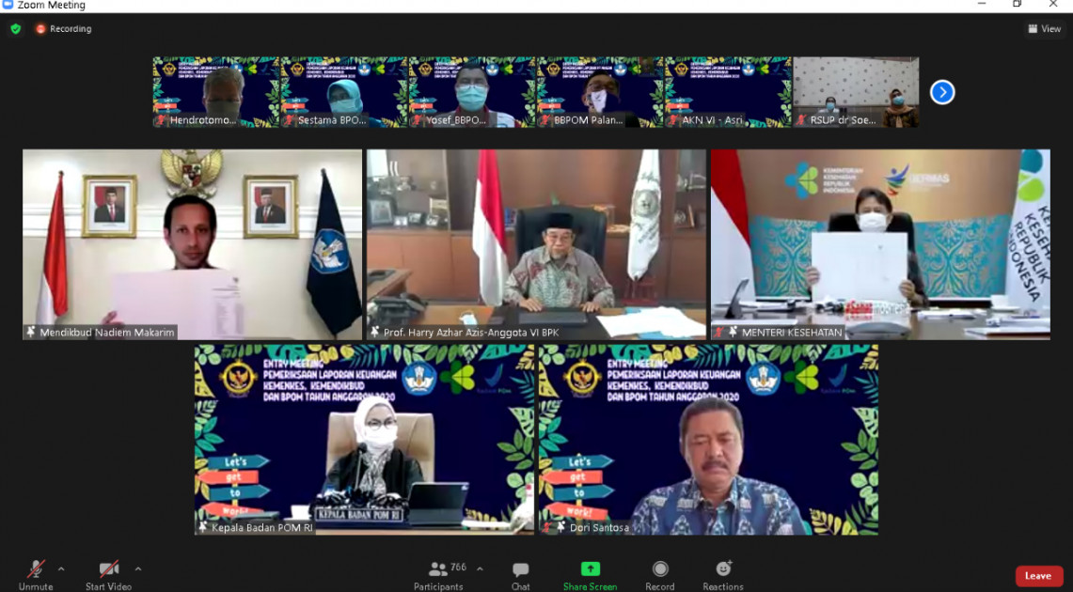The width and height of the screenshot is (1073, 592).
Task: Select the Mendikbud Nadiem Makarim video tile
Action: [x=192, y=244]
